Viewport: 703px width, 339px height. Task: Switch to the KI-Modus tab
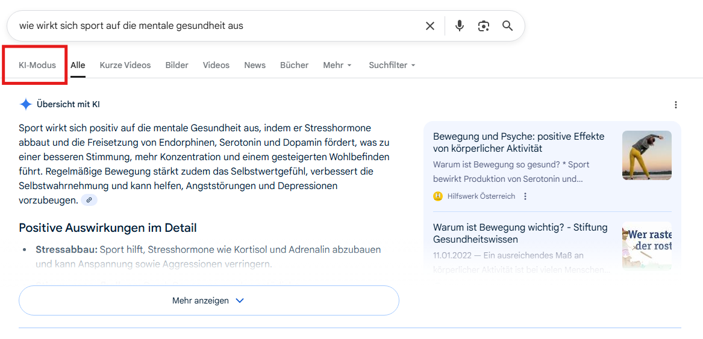click(x=37, y=65)
